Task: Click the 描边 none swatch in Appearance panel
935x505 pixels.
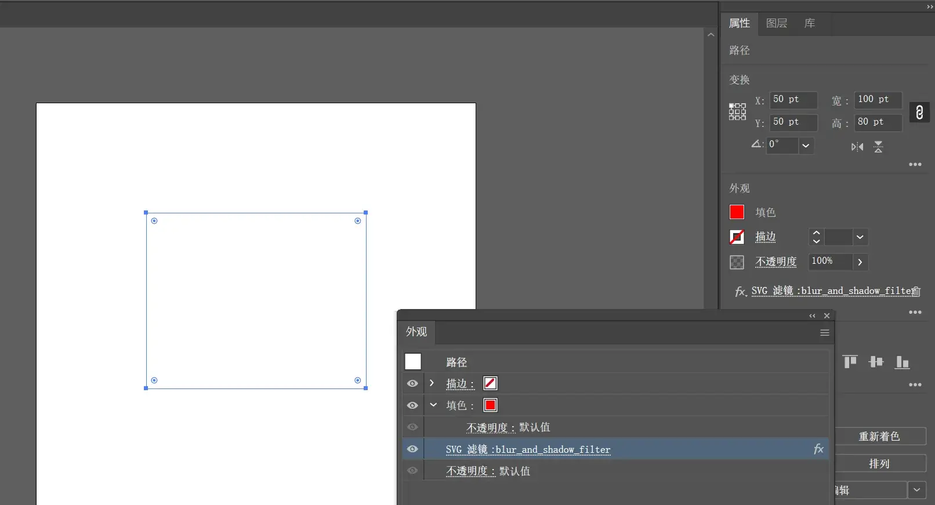Action: (x=490, y=383)
